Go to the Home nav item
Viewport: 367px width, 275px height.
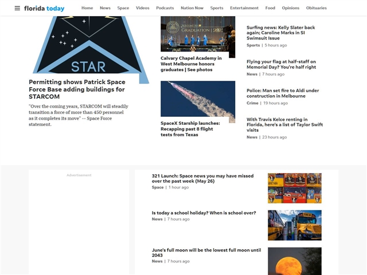[x=87, y=8]
